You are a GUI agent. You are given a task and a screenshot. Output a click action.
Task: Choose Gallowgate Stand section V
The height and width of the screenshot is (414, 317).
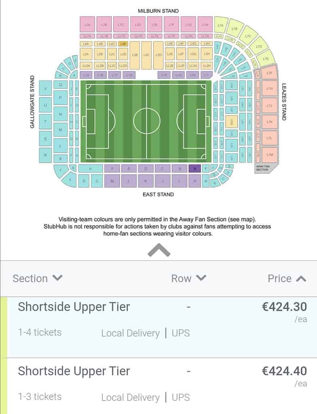point(45,89)
